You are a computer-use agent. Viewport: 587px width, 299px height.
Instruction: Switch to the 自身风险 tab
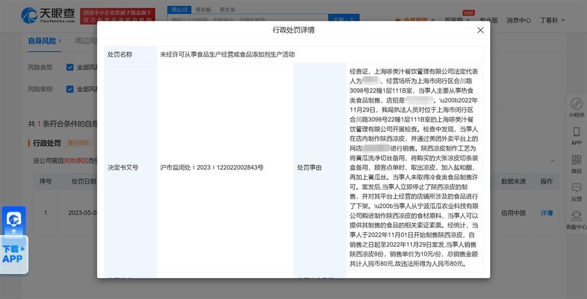point(42,41)
